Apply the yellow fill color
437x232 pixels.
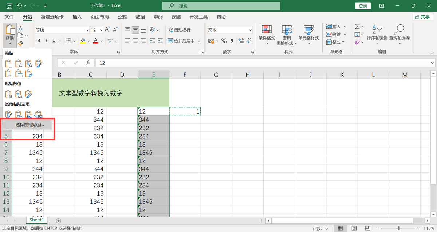pos(83,41)
